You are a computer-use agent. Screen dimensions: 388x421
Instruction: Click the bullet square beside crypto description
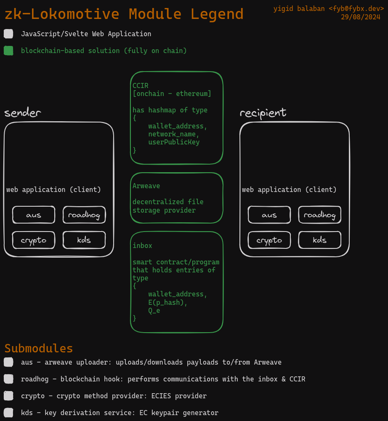coord(8,396)
